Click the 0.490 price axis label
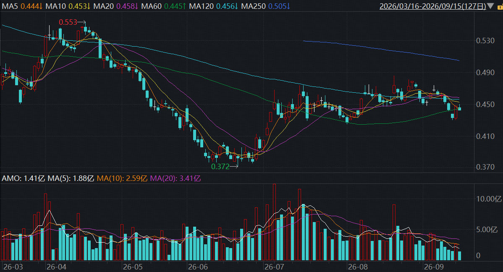 485,73
